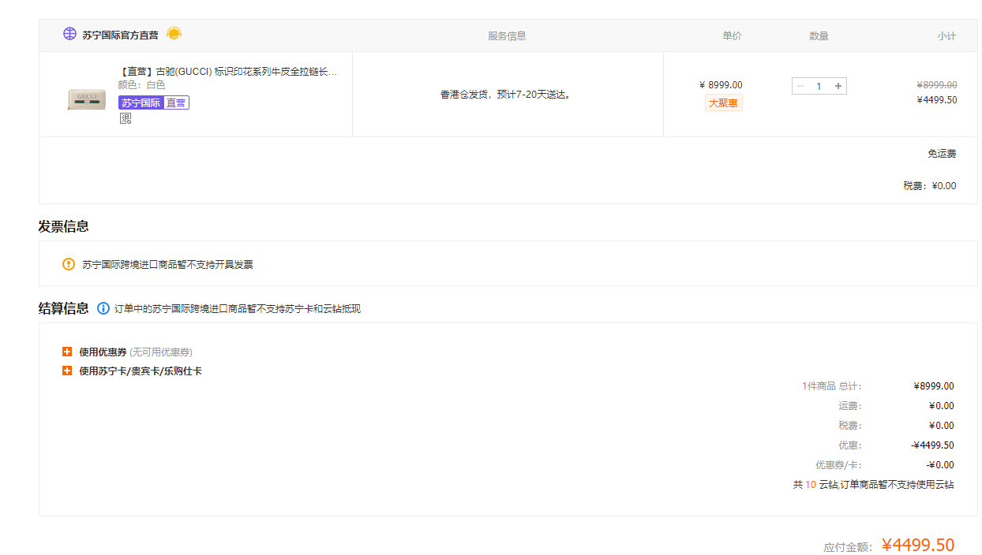Click the 税费：¥0.00 text in the product box

tap(930, 186)
